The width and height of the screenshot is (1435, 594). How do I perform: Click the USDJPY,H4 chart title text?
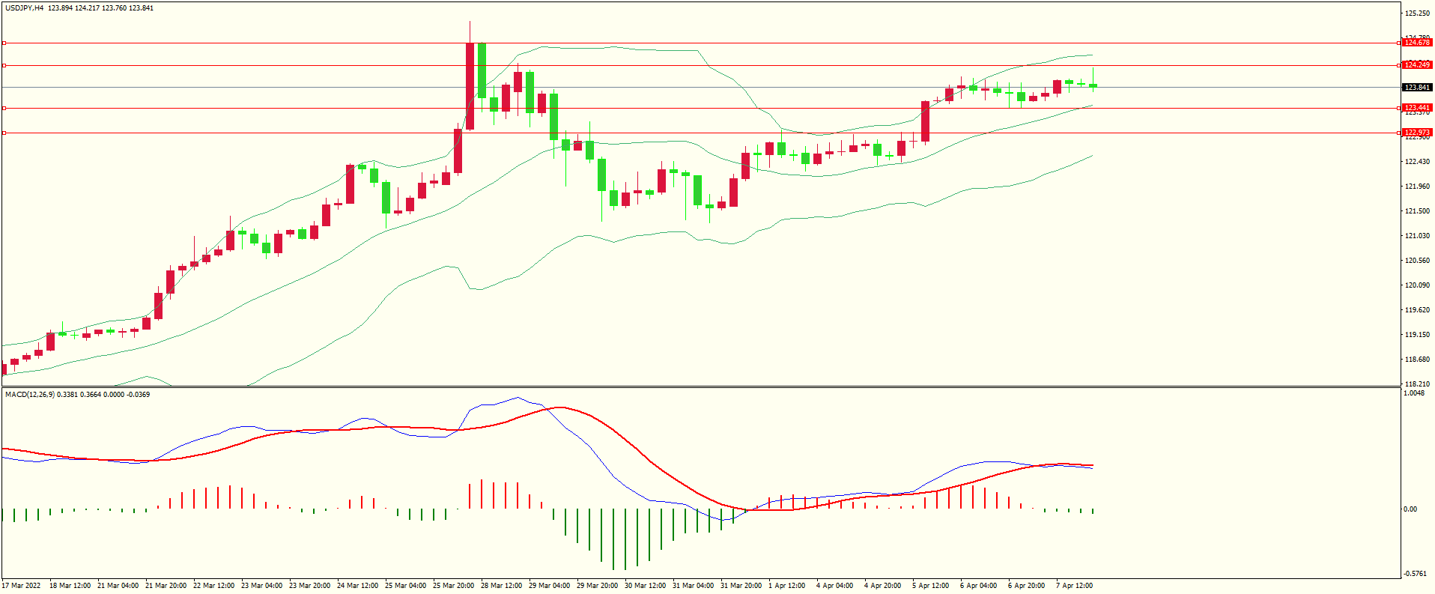[x=24, y=8]
